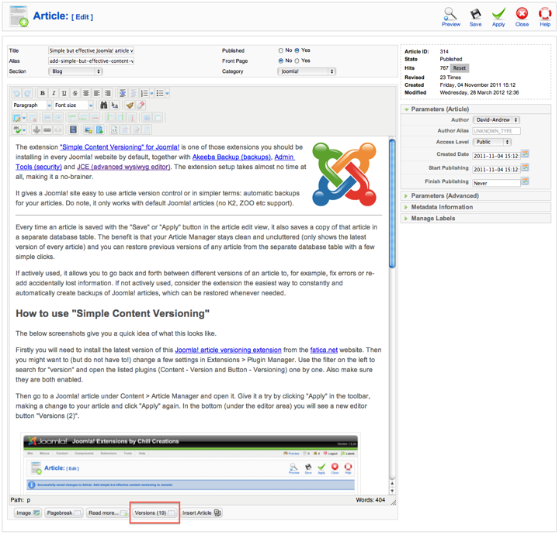This screenshot has height=535, width=559.
Task: Toggle bold formatting in the editor
Action: (x=43, y=93)
